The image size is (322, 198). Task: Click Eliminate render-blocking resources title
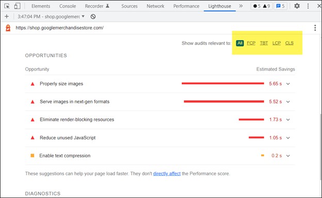[77, 120]
